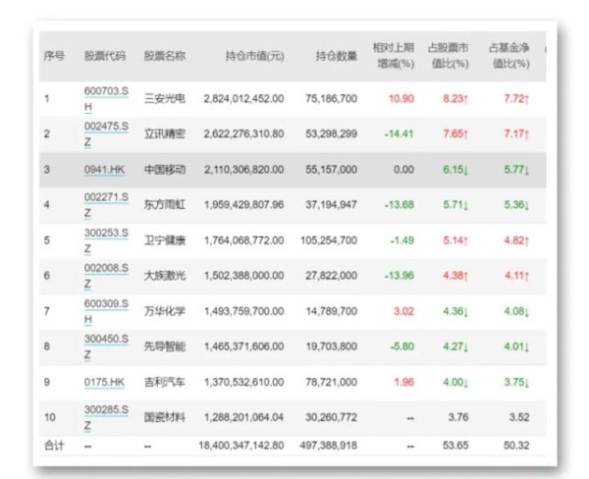Click the holding quantity 105,254,700
This screenshot has width=589, height=479.
click(x=329, y=240)
